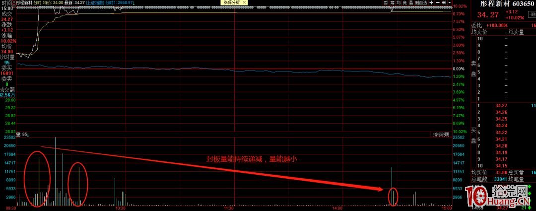Select buy level 5 price 34.22
Image resolution: width=536 pixels, height=211 pixels.
(501, 133)
